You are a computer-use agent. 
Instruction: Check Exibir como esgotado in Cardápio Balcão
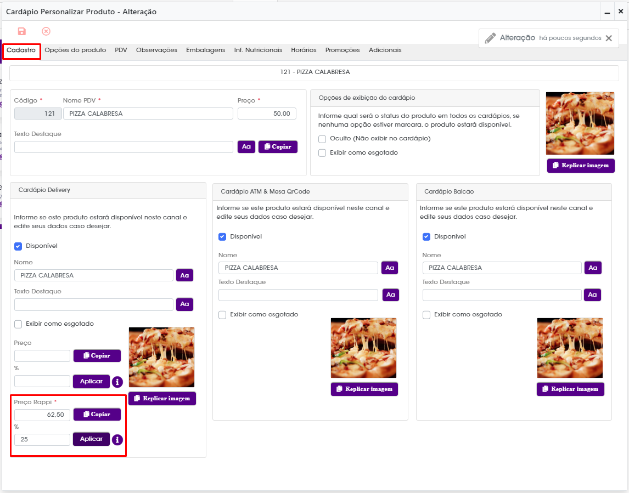click(x=426, y=315)
